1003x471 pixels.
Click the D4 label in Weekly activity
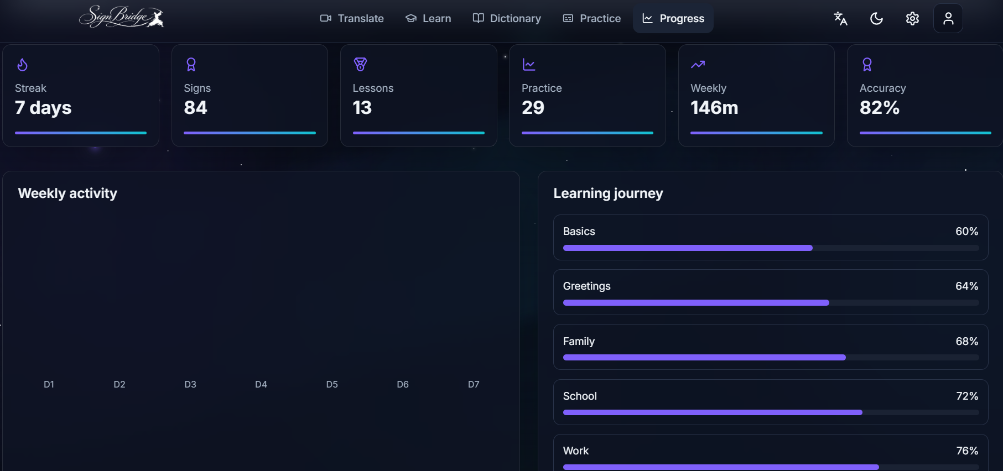[x=261, y=384]
